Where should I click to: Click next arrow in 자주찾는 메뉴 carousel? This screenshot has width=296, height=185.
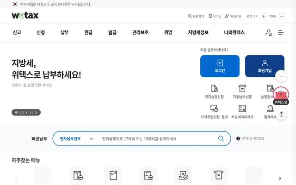point(280,179)
